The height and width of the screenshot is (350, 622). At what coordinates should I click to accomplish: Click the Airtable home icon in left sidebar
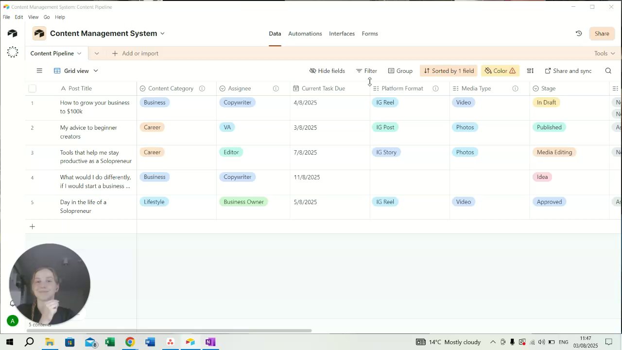(13, 33)
